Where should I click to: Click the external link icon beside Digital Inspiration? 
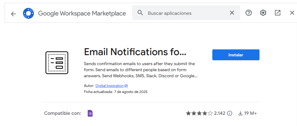126,86
